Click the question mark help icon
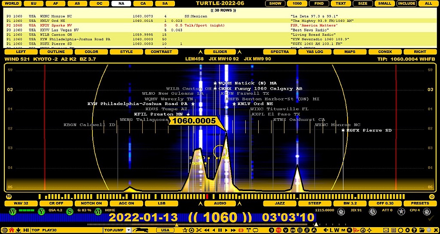The image size is (440, 234). 415,230
